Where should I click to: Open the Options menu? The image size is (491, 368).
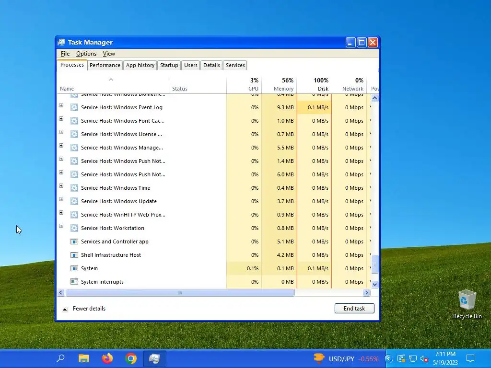[86, 54]
